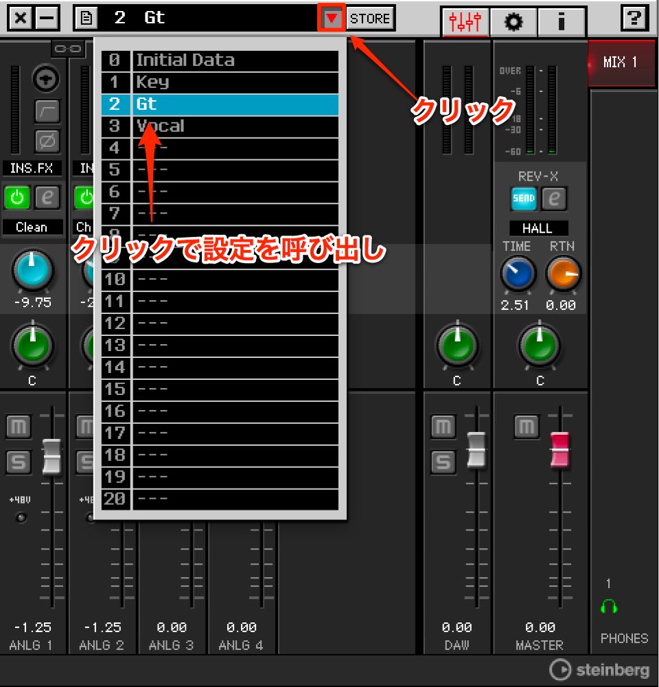This screenshot has height=687, width=659.
Task: Click the MASTER pan knob
Action: [540, 346]
